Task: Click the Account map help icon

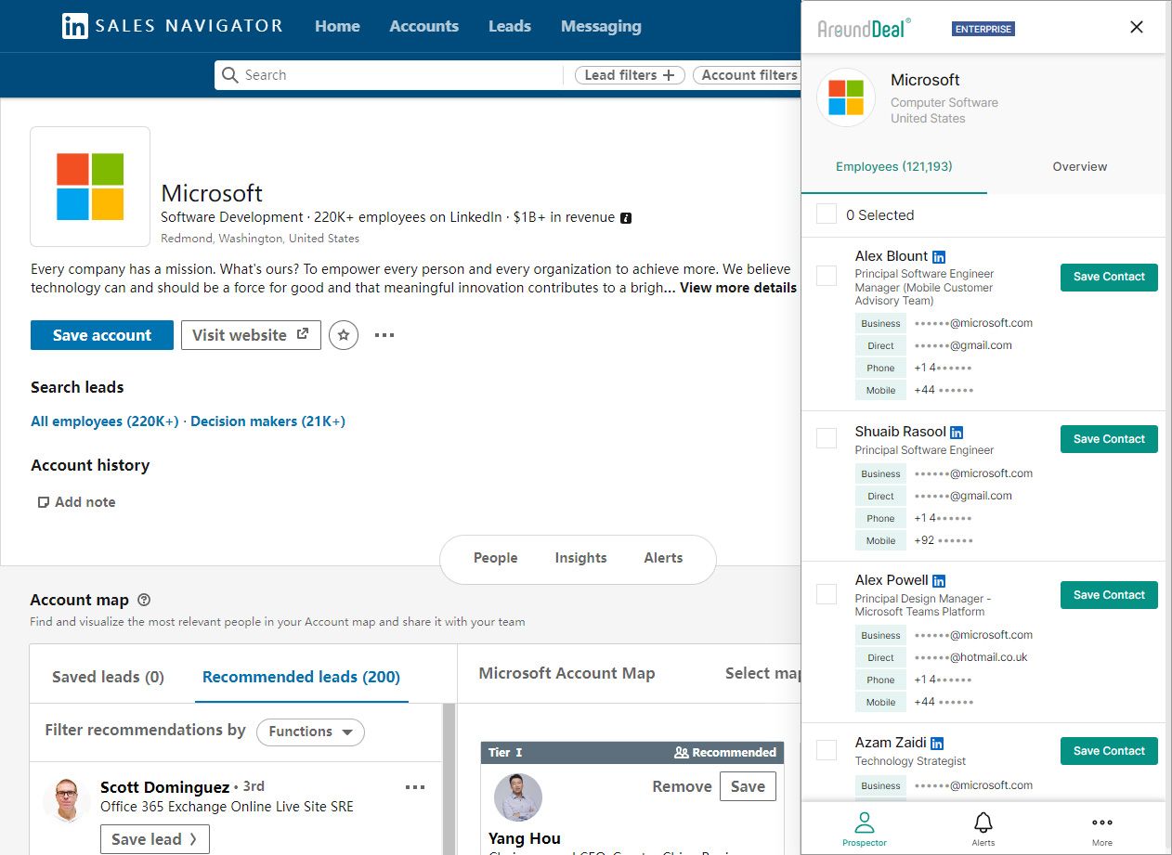Action: coord(144,600)
